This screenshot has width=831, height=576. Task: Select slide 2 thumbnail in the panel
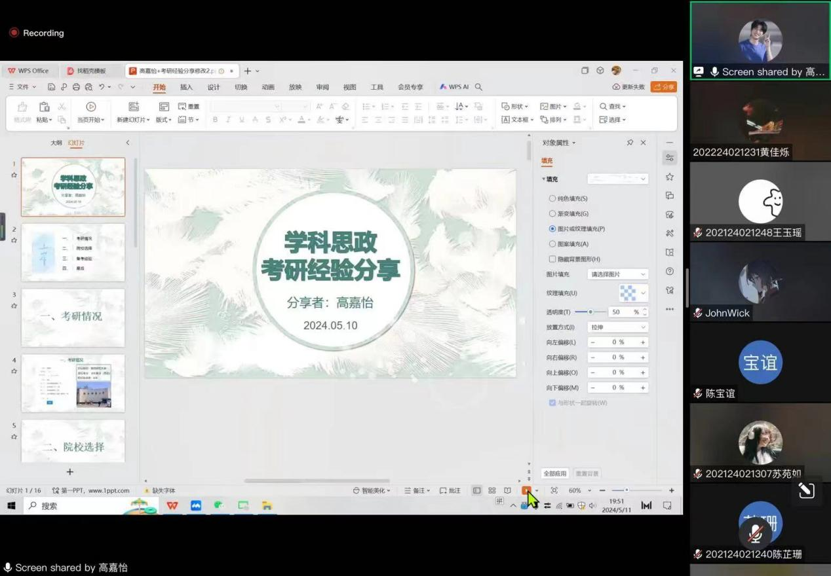coord(73,253)
